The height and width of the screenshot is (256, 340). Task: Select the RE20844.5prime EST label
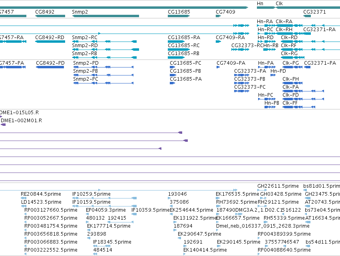(41, 194)
